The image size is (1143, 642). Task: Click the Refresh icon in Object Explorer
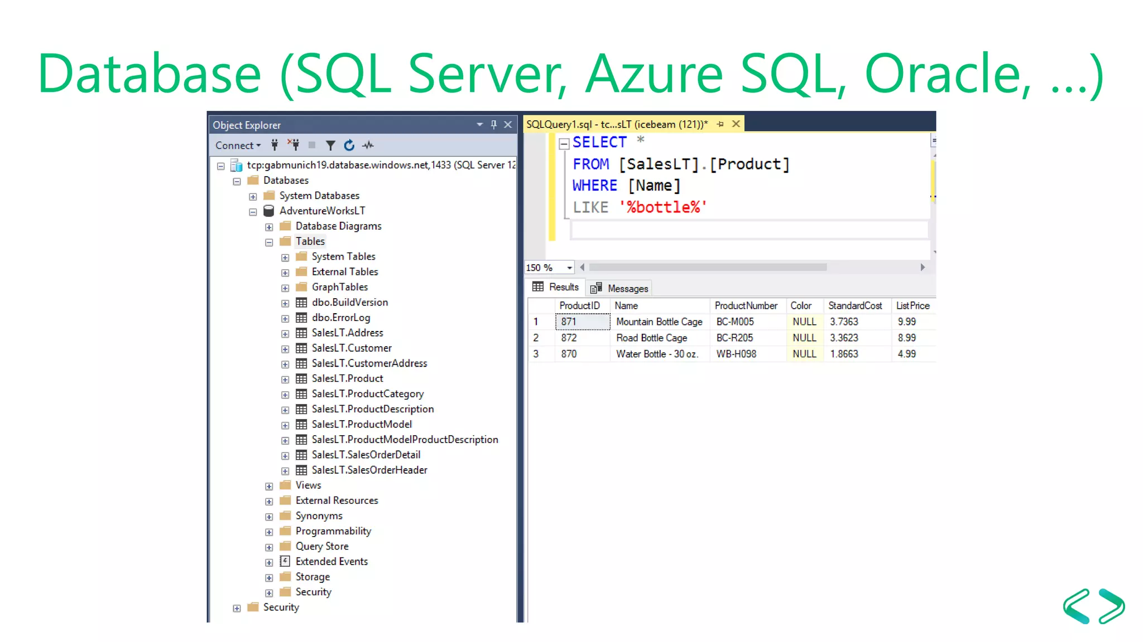pos(349,145)
